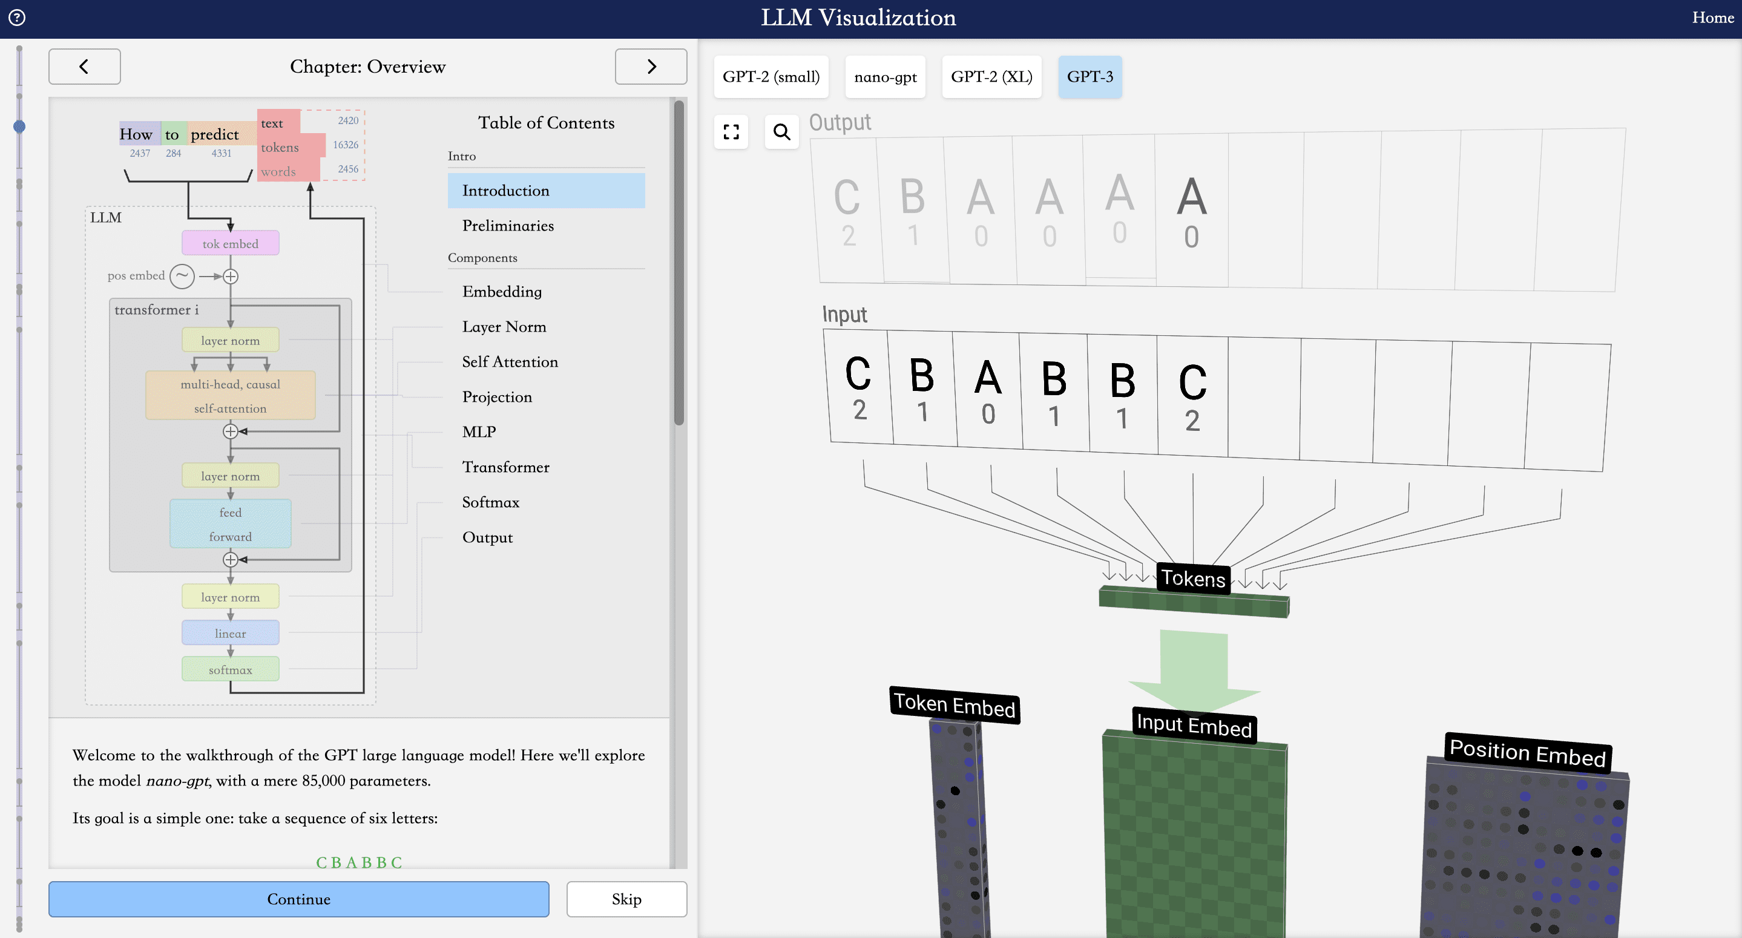Click the magnifier search icon

click(x=782, y=132)
